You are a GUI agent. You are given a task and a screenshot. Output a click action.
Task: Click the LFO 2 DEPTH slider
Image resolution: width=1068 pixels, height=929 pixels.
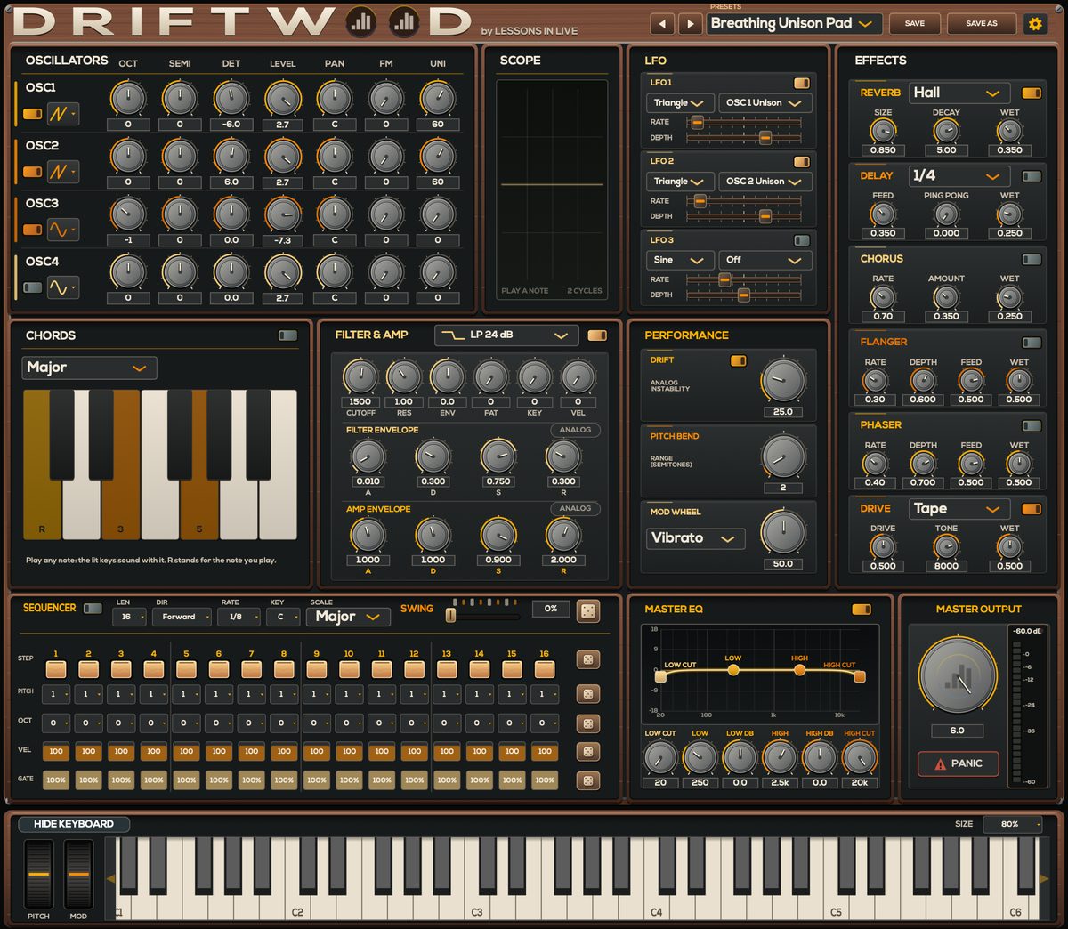point(744,216)
